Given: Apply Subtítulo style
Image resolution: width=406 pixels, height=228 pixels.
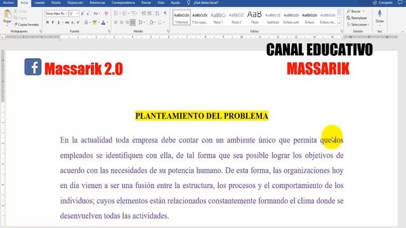Looking at the screenshot, I should pos(273,18).
